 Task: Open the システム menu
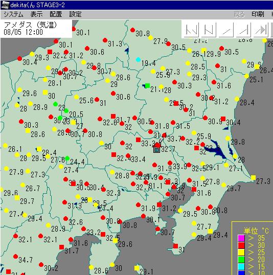coord(13,14)
